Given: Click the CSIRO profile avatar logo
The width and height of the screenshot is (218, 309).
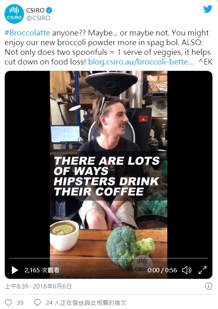Looking at the screenshot, I should click(14, 14).
